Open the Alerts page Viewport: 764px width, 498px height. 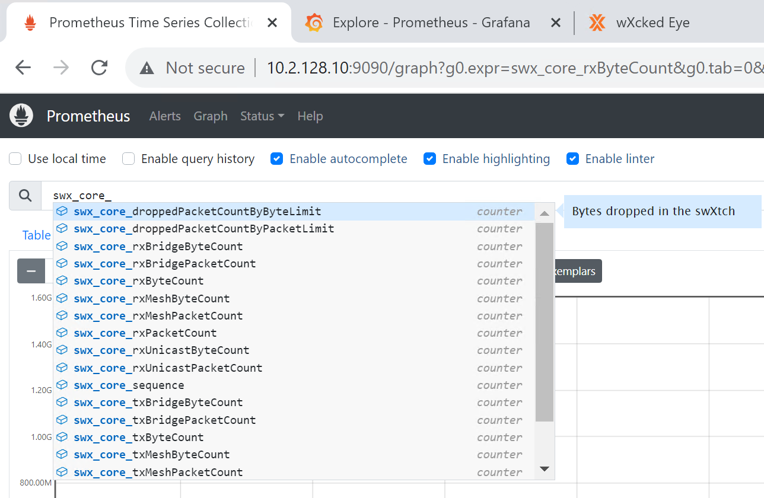click(165, 116)
